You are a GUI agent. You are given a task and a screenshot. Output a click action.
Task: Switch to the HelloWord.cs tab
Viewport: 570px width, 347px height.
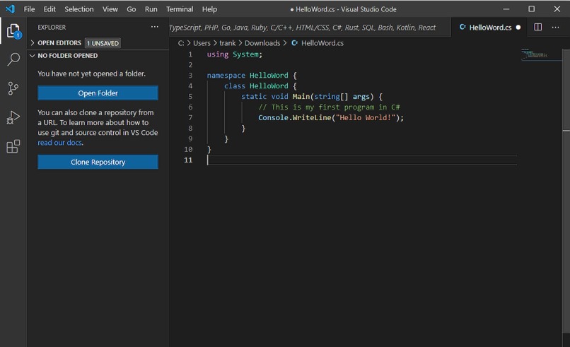489,28
